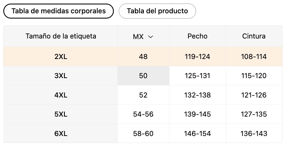Click the Cintura column header
The image size is (288, 149).
[254, 36]
